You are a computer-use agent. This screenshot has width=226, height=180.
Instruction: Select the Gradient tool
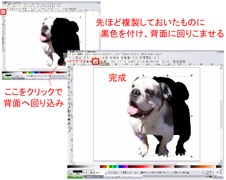click(x=69, y=127)
